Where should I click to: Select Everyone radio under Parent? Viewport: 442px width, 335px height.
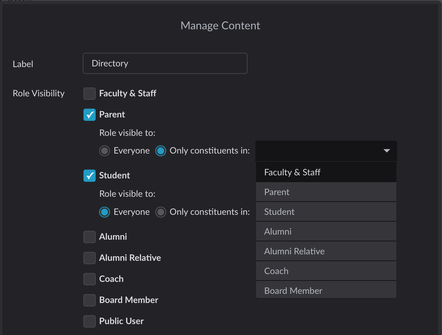click(105, 151)
